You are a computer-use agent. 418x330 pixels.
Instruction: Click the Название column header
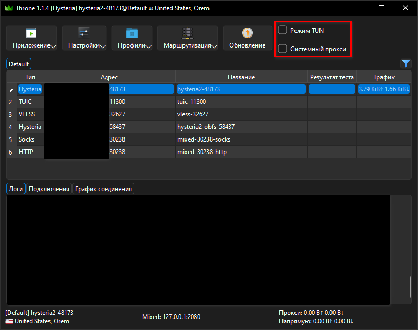pyautogui.click(x=241, y=77)
